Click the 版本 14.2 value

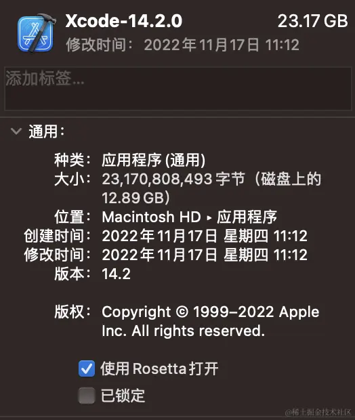[117, 274]
